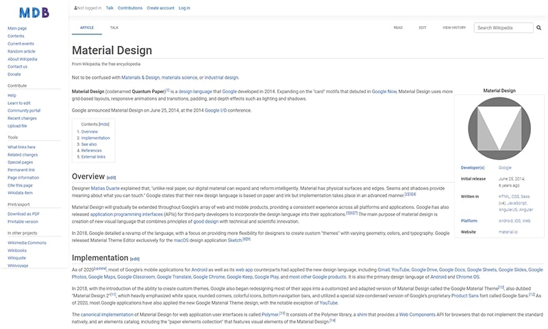This screenshot has width=548, height=329.
Task: Click the search magnifier icon
Action: [x=538, y=27]
